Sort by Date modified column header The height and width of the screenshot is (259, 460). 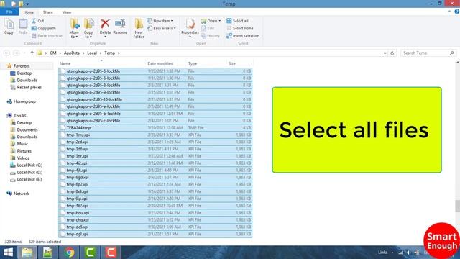pos(166,63)
